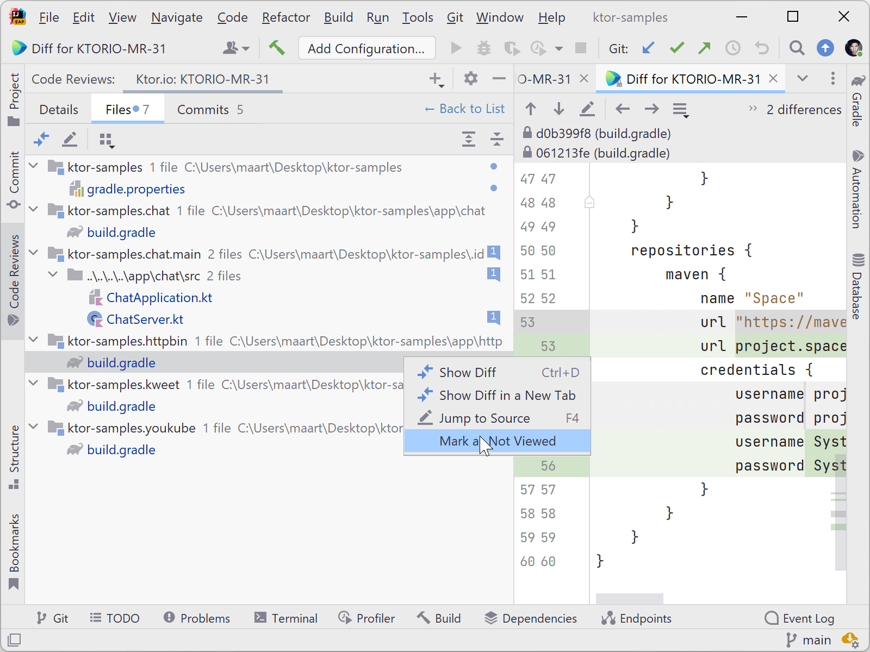
Task: Click the Git update project arrow
Action: pos(648,48)
